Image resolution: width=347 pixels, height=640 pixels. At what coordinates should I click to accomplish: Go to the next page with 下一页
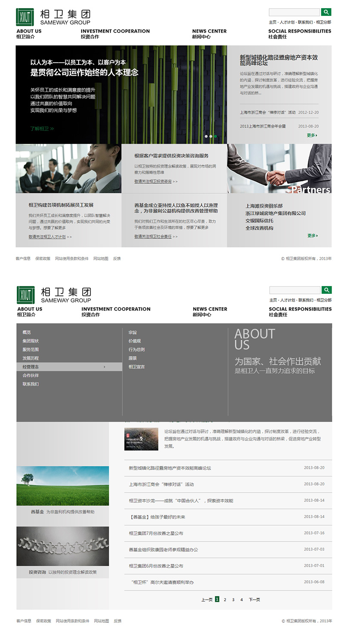tap(254, 600)
